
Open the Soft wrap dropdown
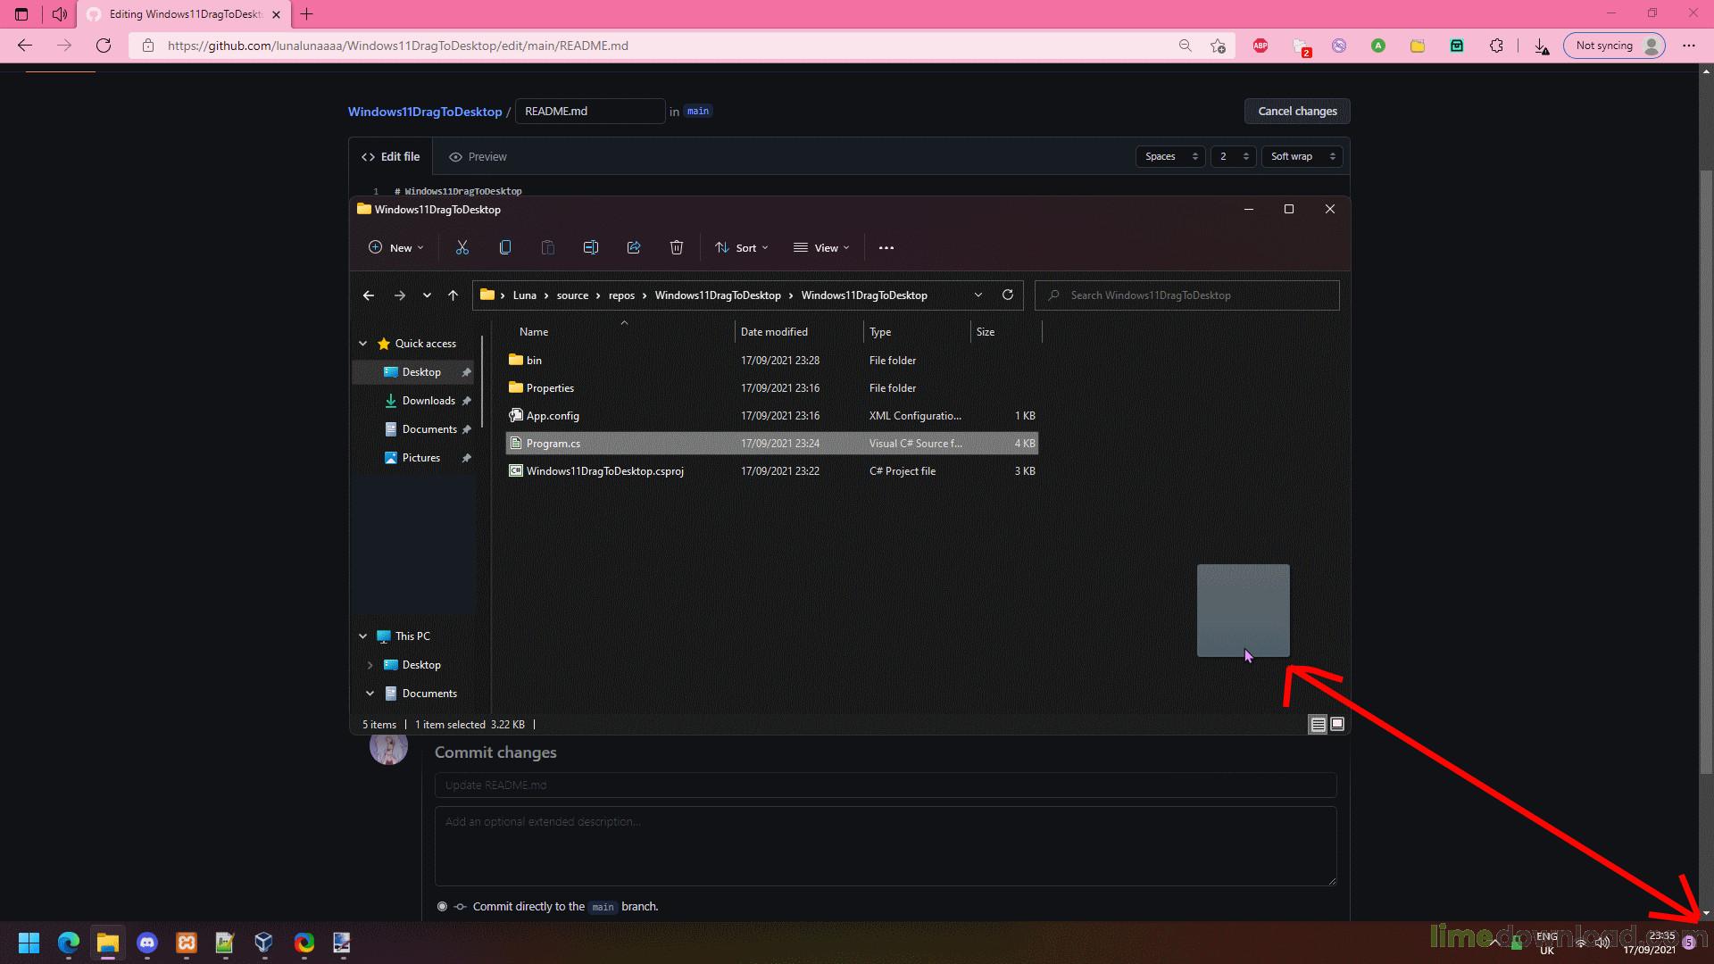[x=1302, y=156]
